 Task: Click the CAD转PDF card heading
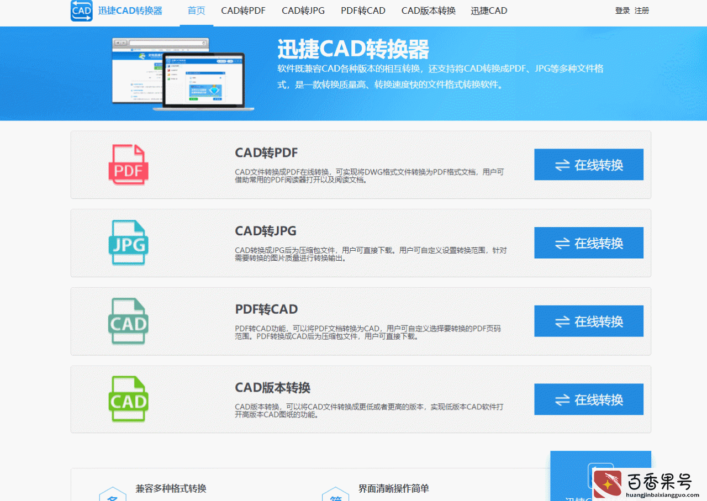[x=267, y=152]
